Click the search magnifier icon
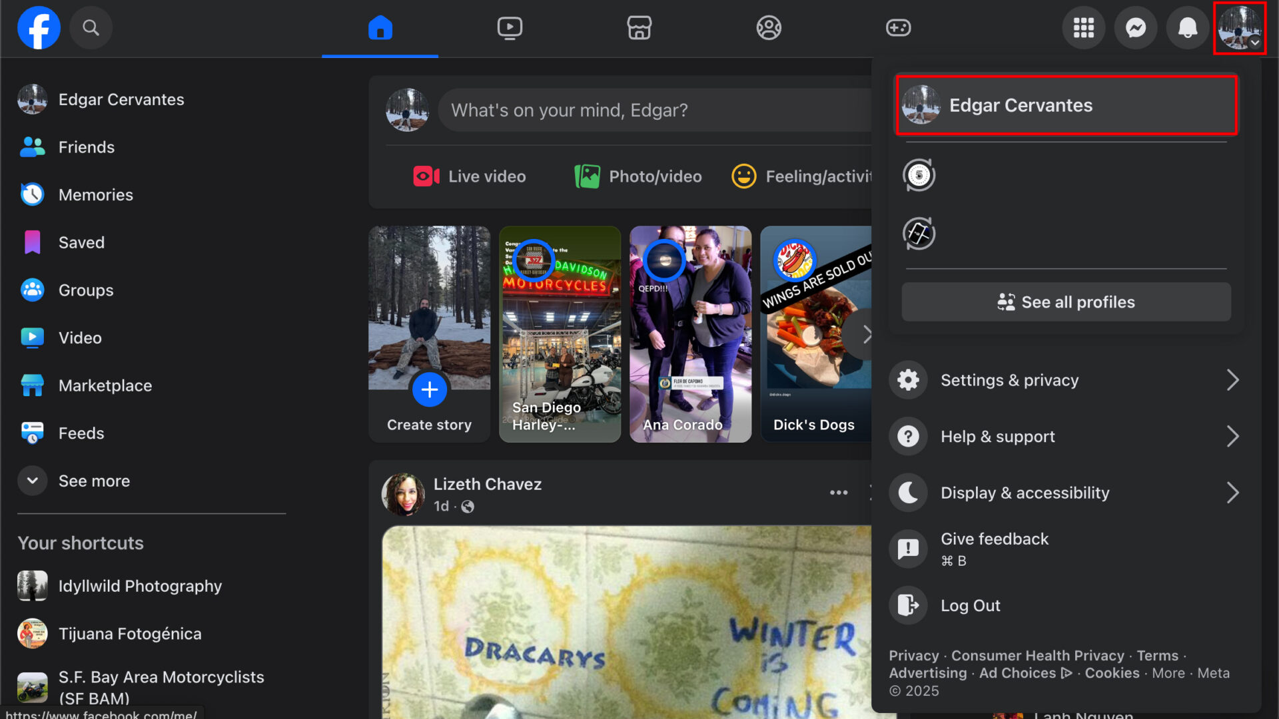 tap(91, 28)
